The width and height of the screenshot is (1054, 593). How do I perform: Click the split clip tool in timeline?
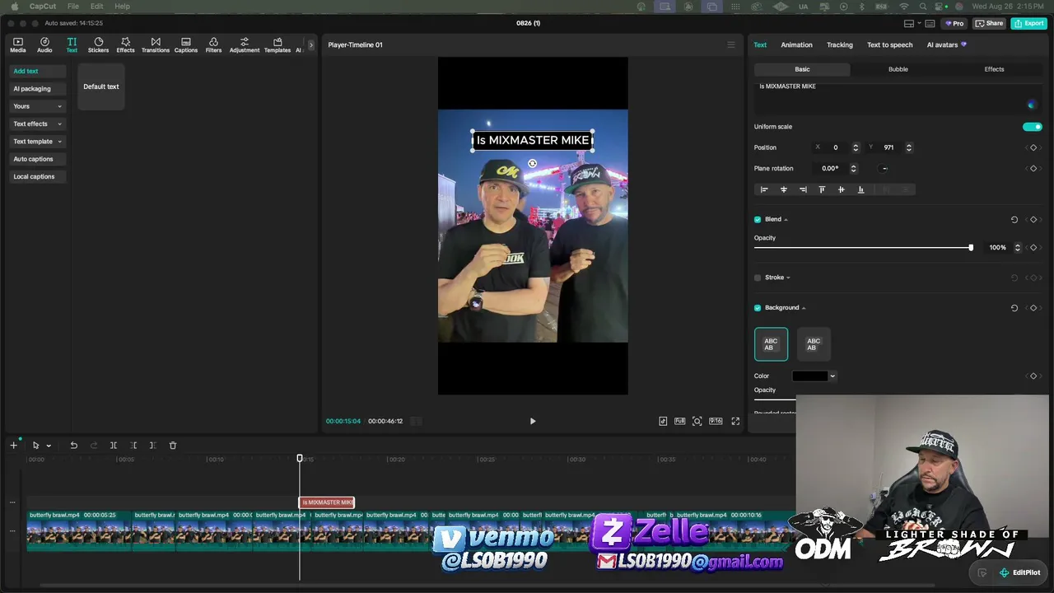(x=114, y=446)
